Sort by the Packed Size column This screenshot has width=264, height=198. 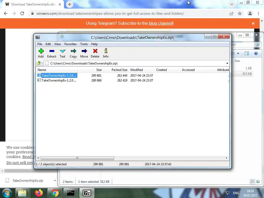pos(116,70)
